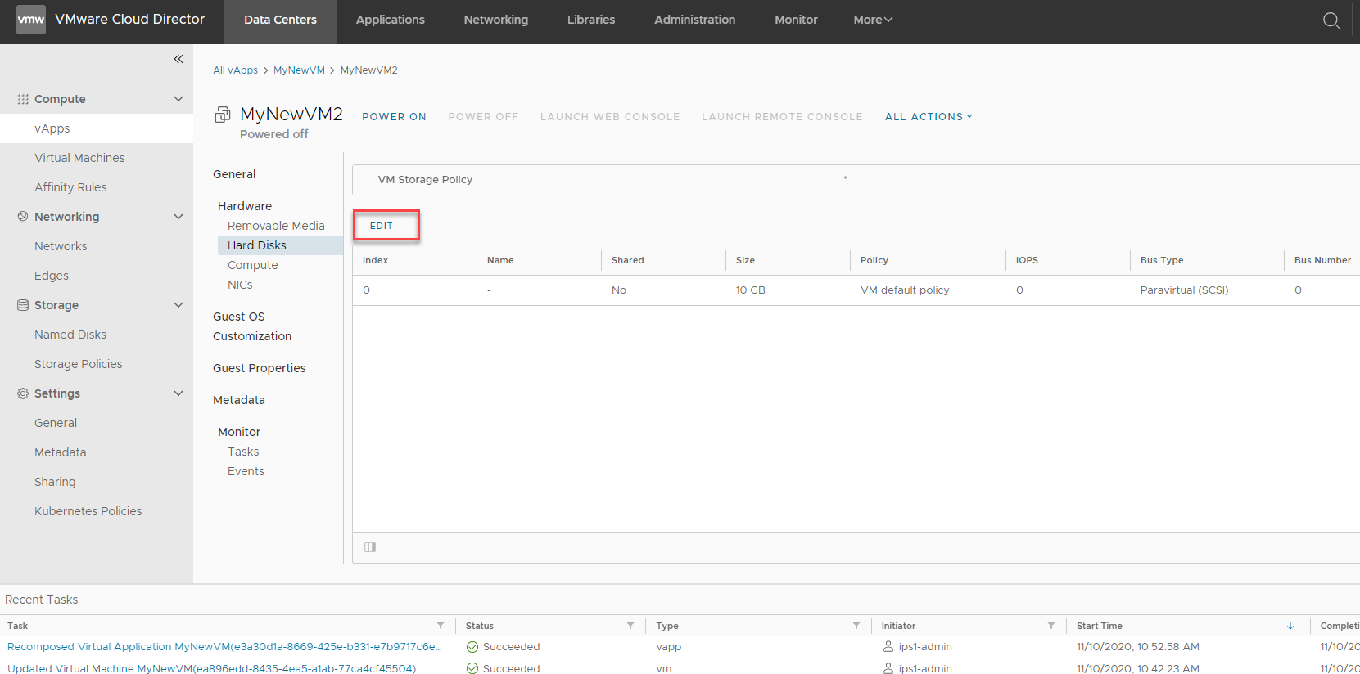Open Tasks under Monitor
The image size is (1360, 674).
click(243, 452)
